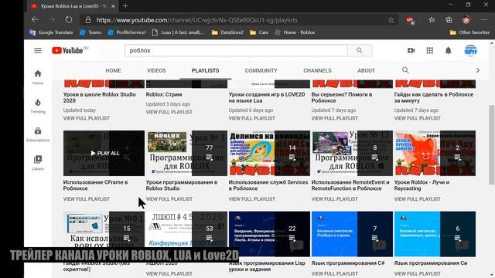Click the channel search magnifier icon
The height and width of the screenshot is (278, 495).
point(405,70)
